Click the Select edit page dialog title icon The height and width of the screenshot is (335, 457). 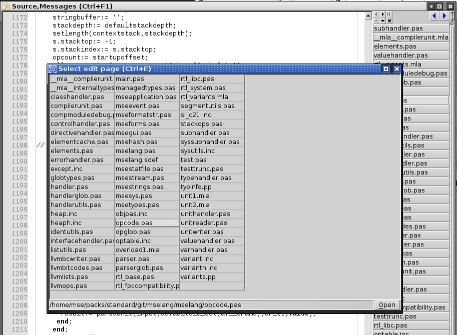pyautogui.click(x=53, y=69)
